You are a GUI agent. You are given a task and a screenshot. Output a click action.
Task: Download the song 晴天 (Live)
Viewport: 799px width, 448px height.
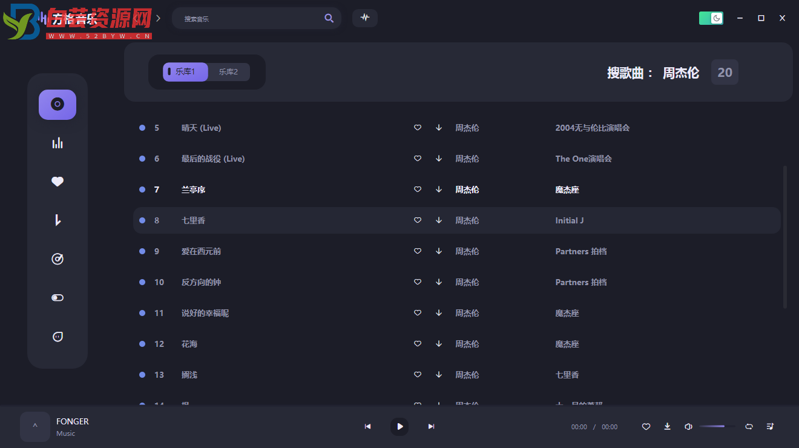pyautogui.click(x=439, y=128)
